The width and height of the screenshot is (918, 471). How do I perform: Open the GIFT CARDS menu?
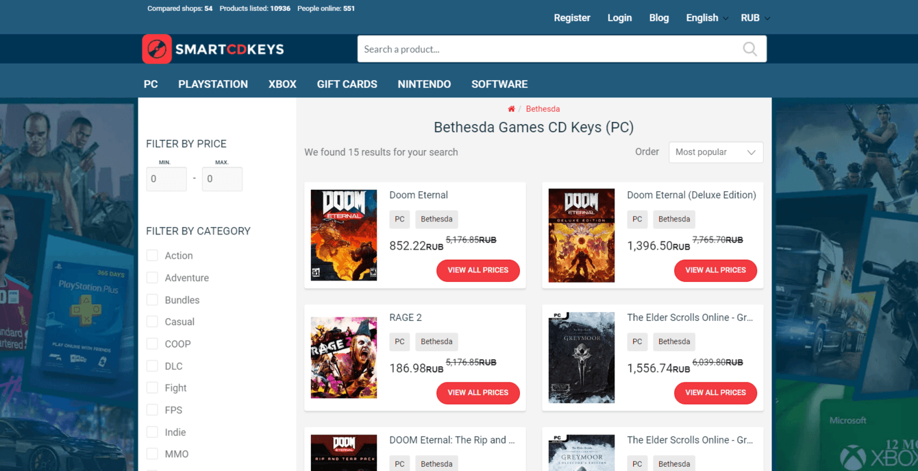(347, 84)
